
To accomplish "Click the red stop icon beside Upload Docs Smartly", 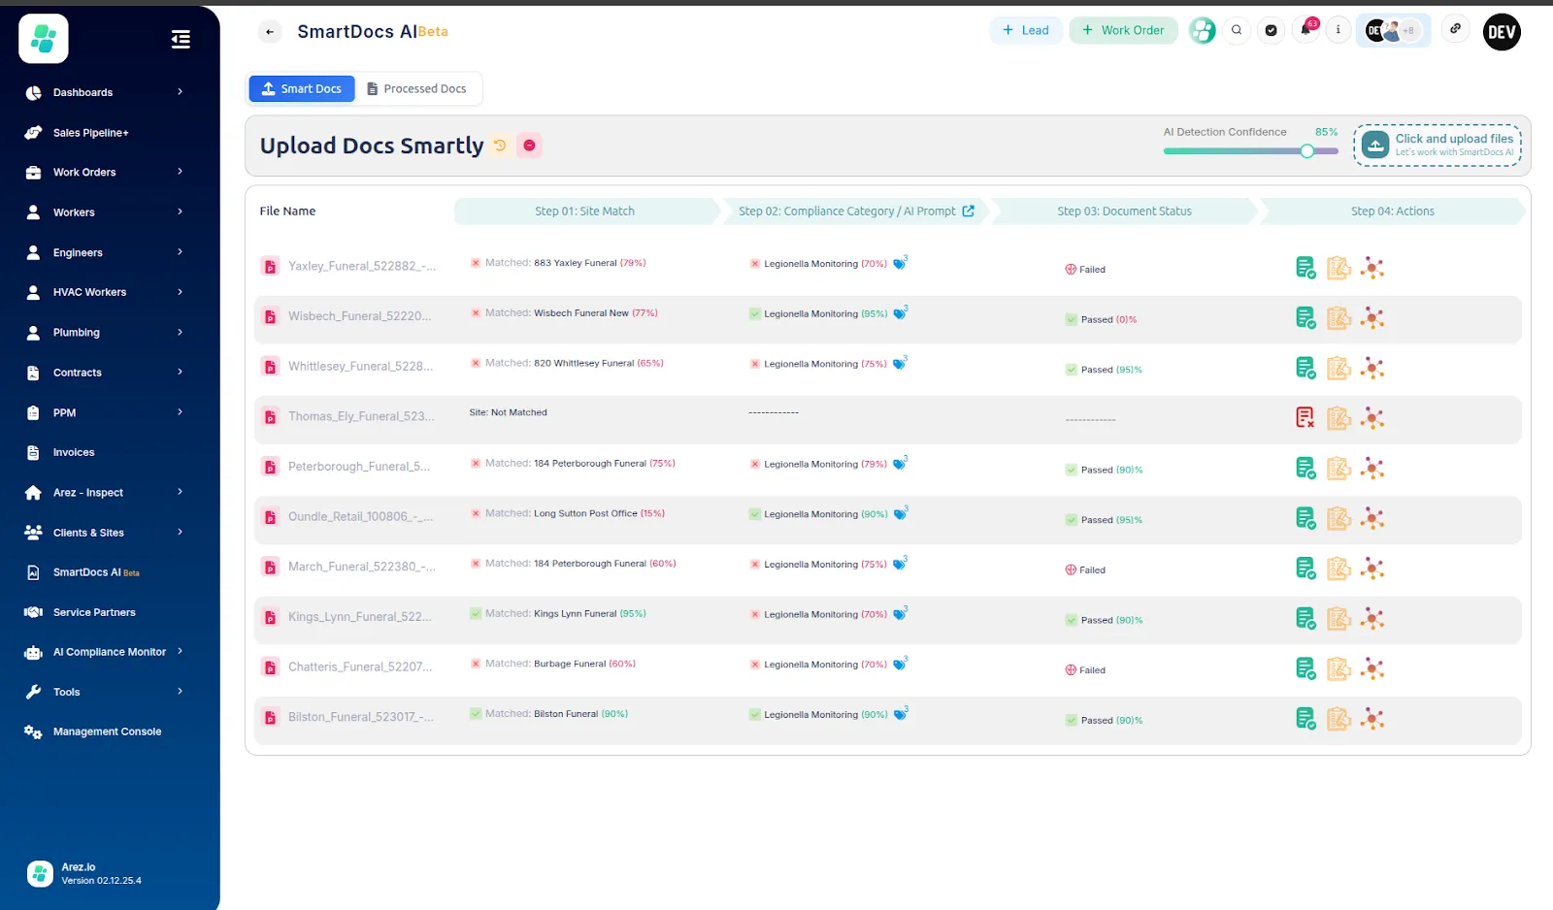I will click(x=529, y=146).
